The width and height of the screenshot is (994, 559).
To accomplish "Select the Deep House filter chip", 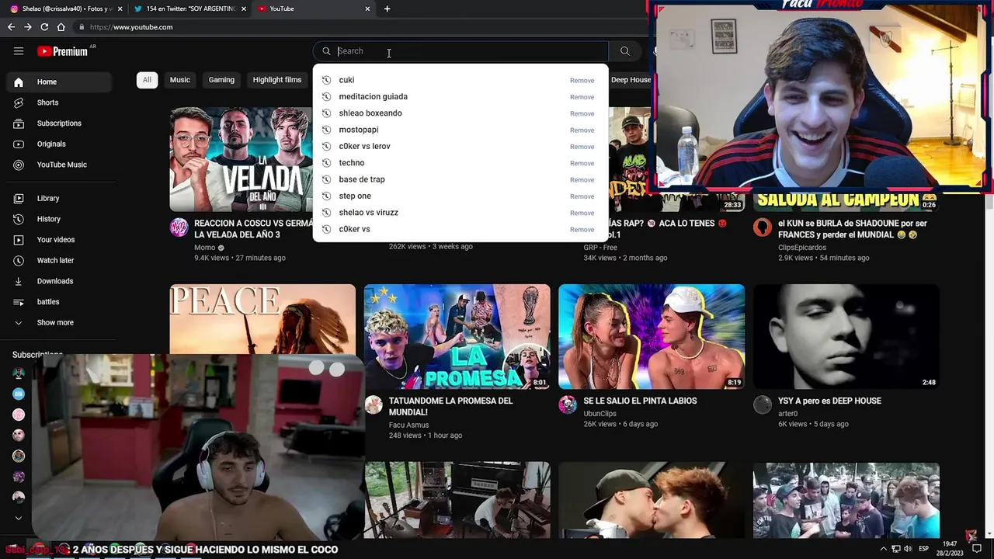I will (x=631, y=80).
